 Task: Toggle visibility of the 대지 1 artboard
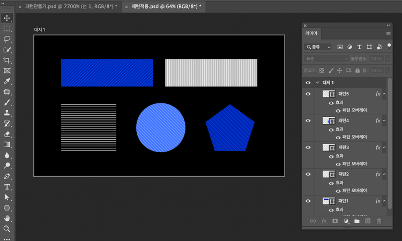coord(308,82)
